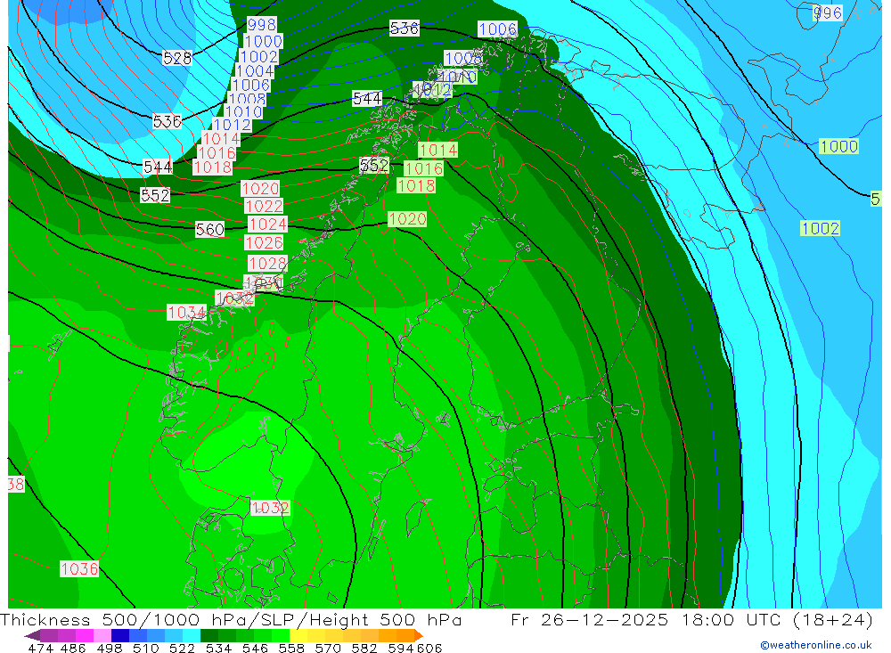Click legend value 582
The width and height of the screenshot is (891, 653).
[x=364, y=648]
